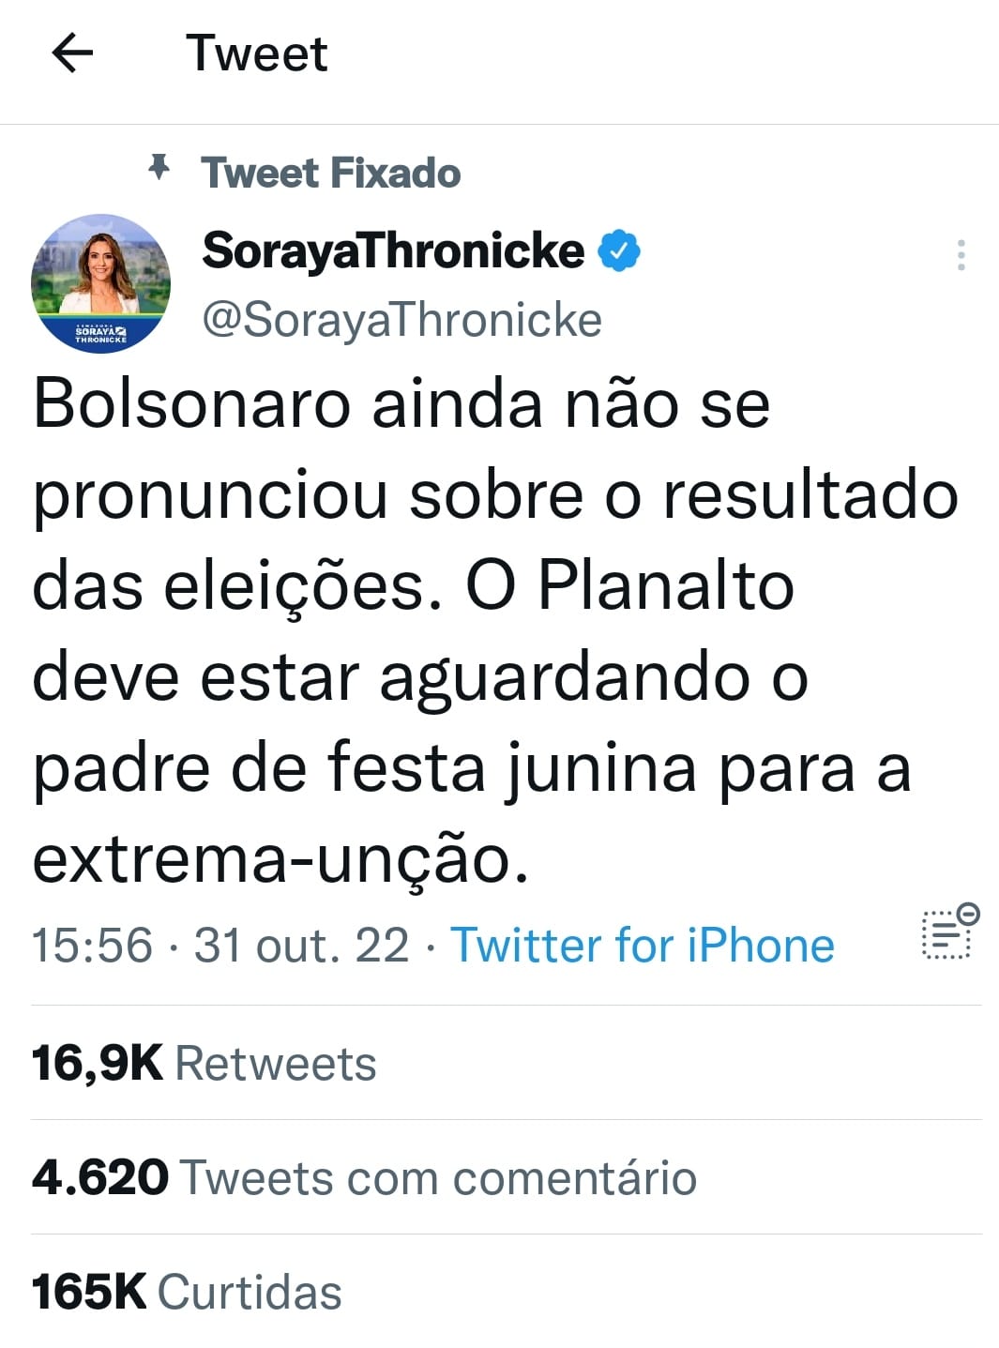The image size is (999, 1348).
Task: View the 16,9K Retweets list
Action: pos(204,1064)
